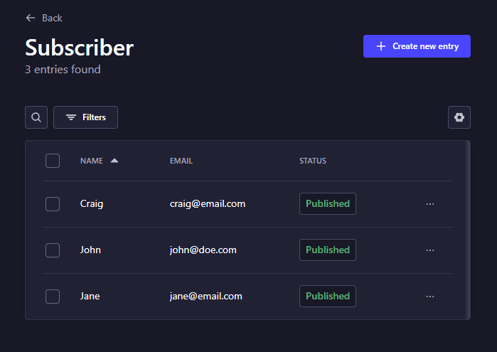497x352 pixels.
Task: Sort by the Status column header
Action: 313,161
